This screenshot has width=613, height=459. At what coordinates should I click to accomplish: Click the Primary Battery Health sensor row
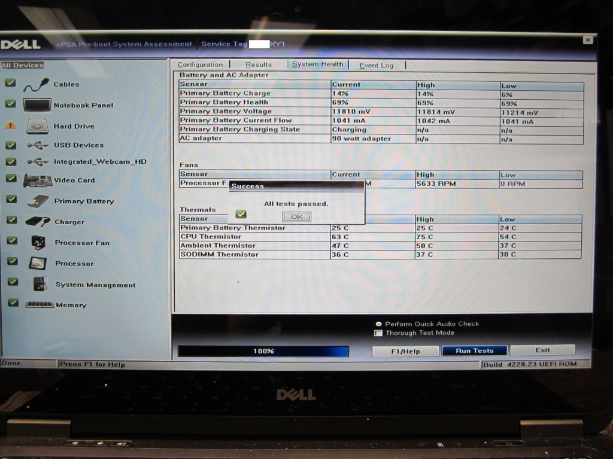381,103
